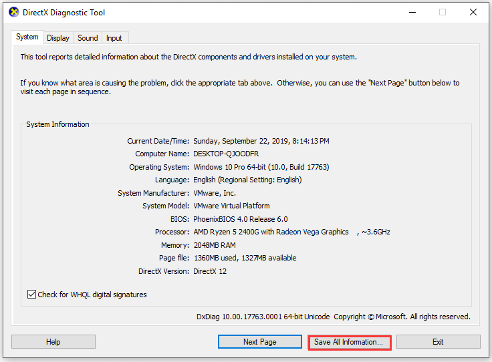Click the Operating System label
492x362 pixels.
coord(159,167)
